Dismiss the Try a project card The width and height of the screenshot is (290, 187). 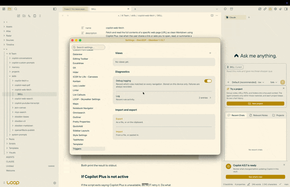[x=283, y=88]
